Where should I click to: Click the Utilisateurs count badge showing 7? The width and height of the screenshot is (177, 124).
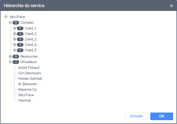pos(16,62)
